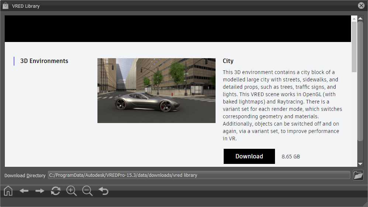Click the City title text
This screenshot has width=368, height=207.
pyautogui.click(x=228, y=61)
